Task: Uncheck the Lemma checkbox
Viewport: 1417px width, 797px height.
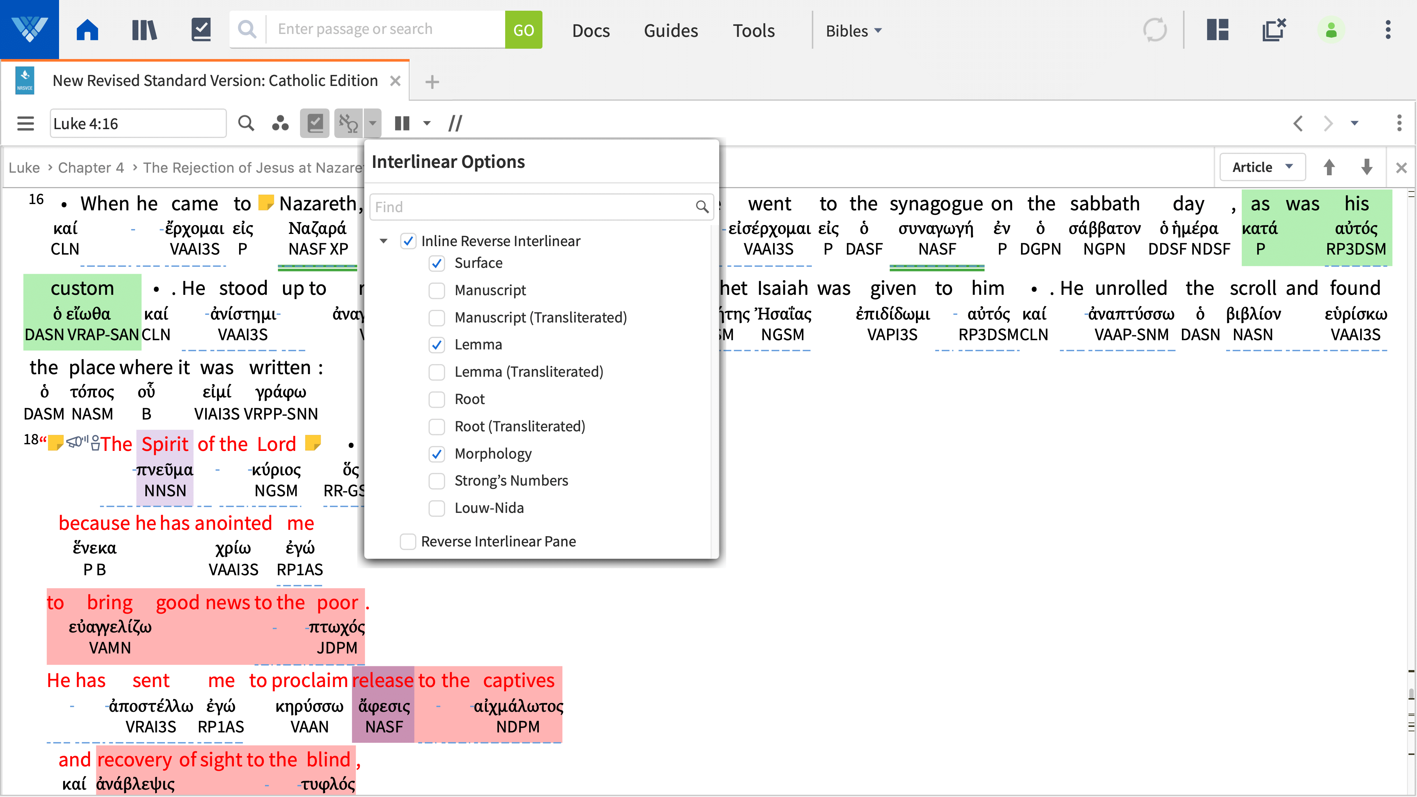Action: [x=437, y=344]
